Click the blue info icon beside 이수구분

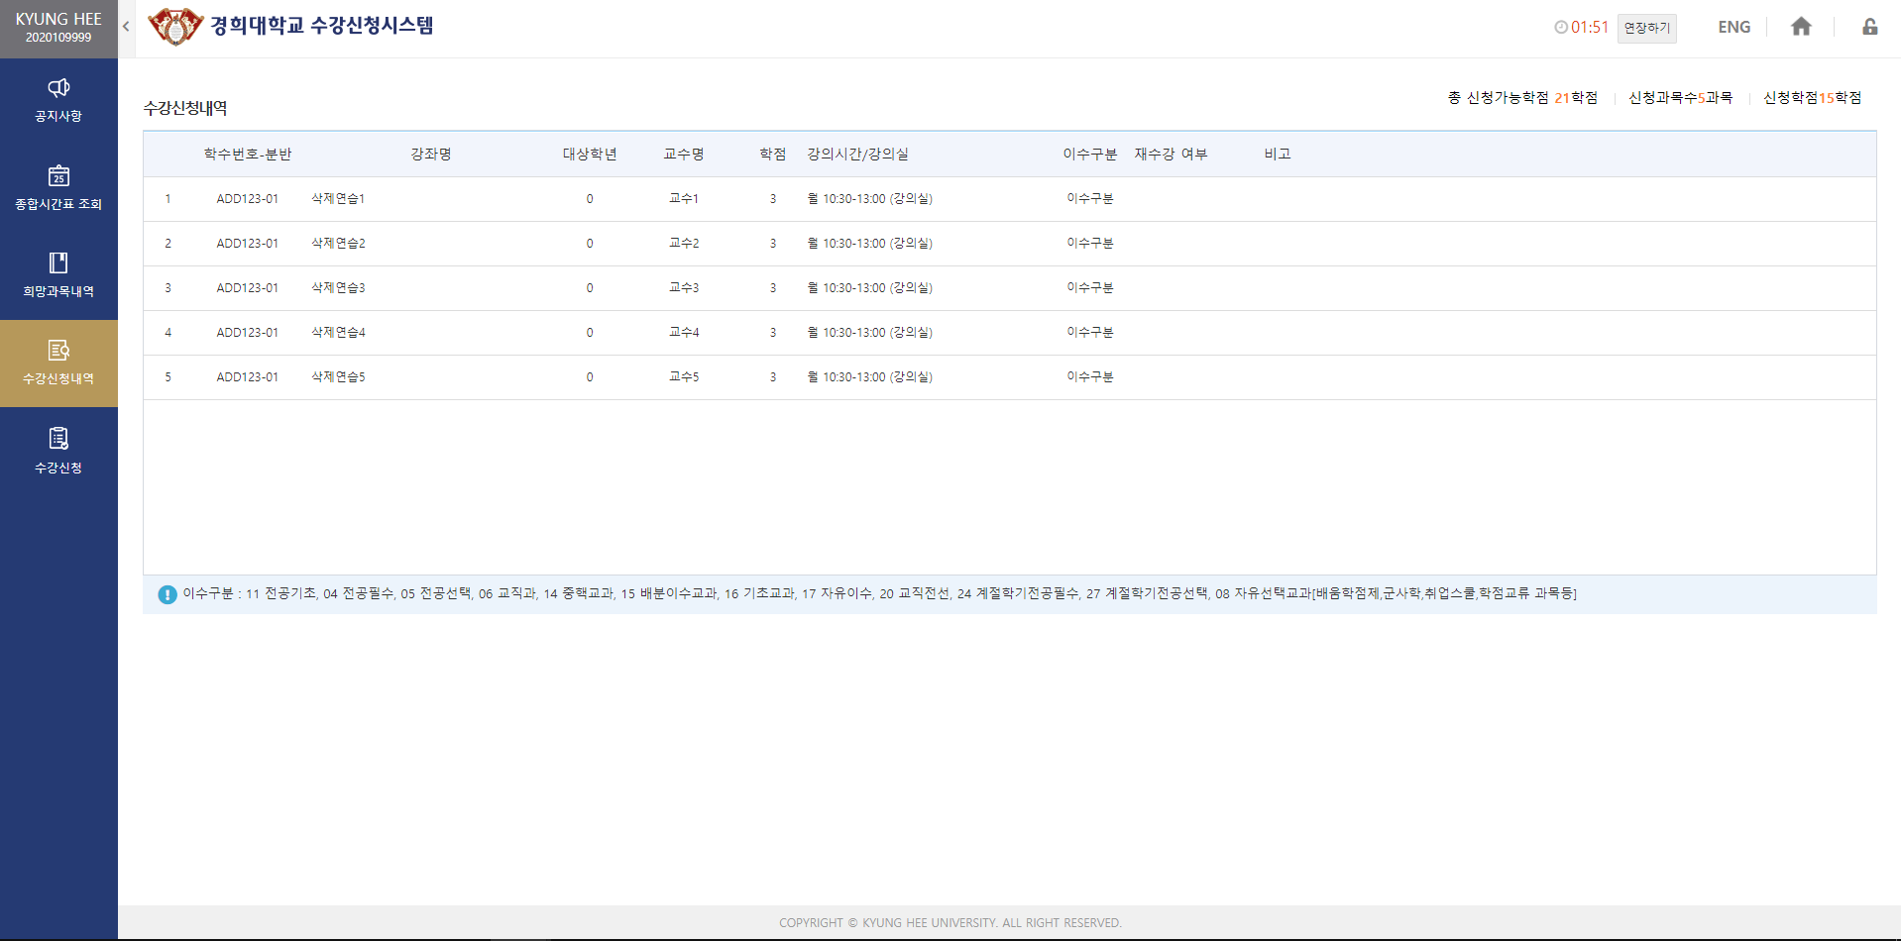(x=168, y=594)
